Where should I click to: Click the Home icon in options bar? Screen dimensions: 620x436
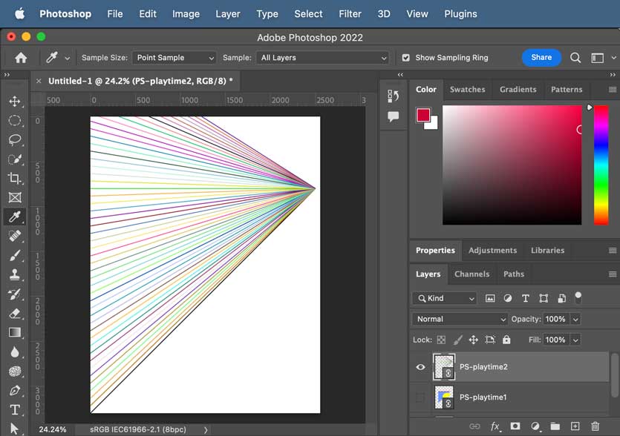click(21, 58)
